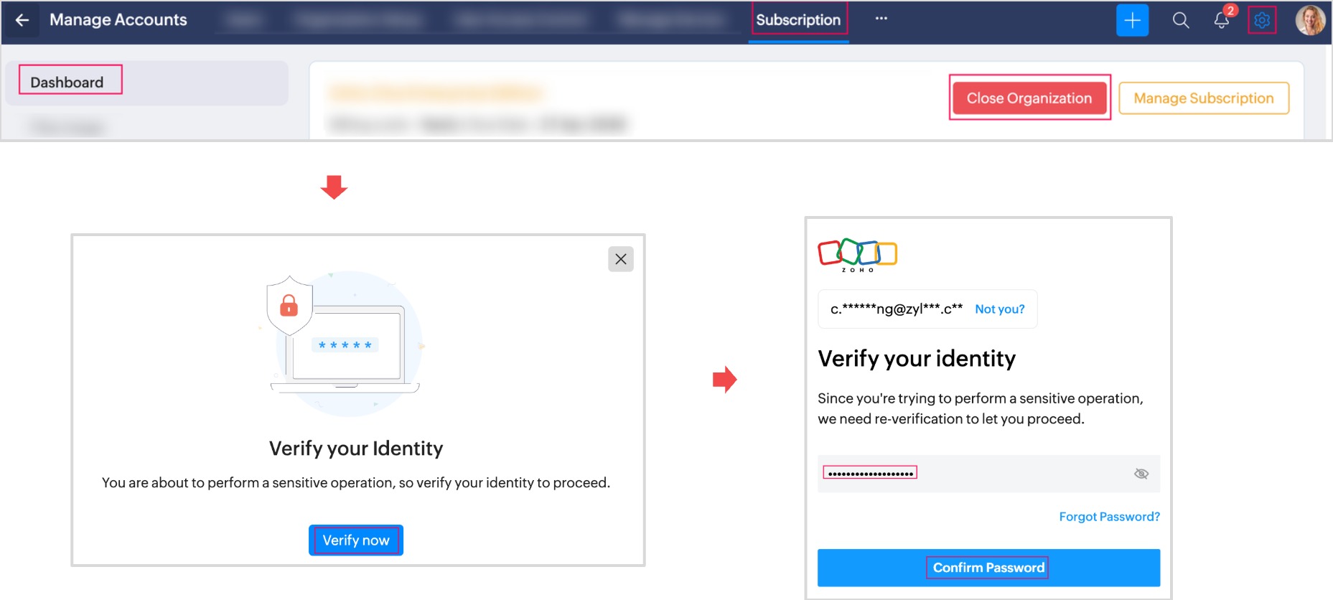Click the Verify now button
The height and width of the screenshot is (600, 1333).
pyautogui.click(x=356, y=540)
